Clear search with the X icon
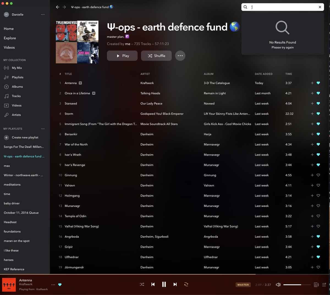The image size is (330, 295). click(x=320, y=7)
